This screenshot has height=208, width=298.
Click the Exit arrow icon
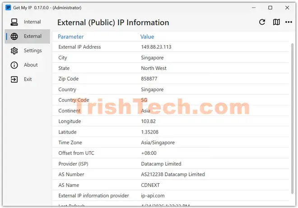tap(14, 79)
